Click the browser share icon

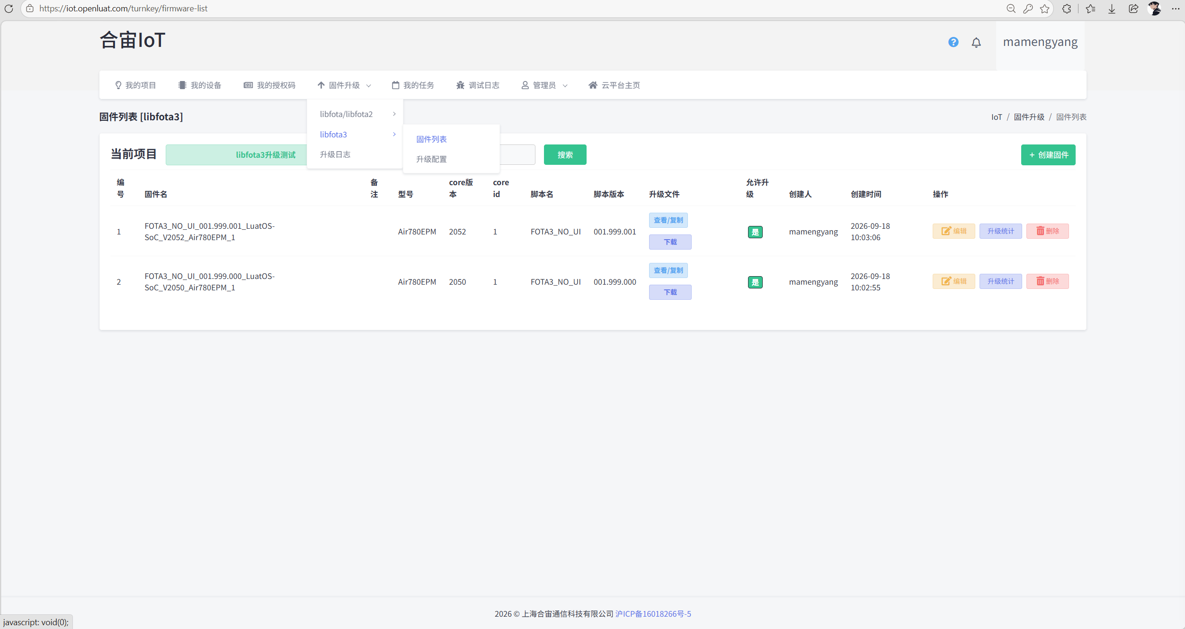1133,9
